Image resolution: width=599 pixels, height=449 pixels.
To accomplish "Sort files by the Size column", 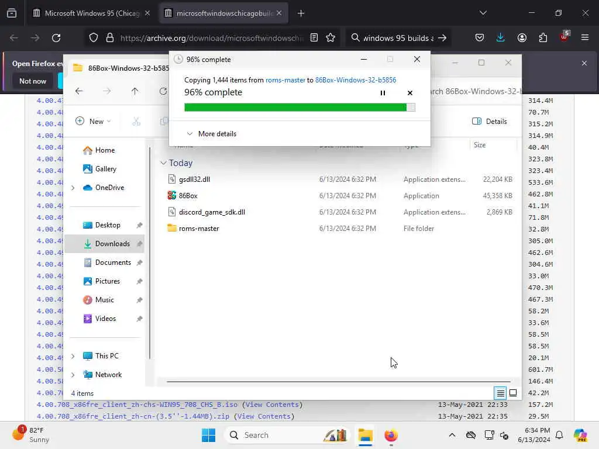I will 480,145.
